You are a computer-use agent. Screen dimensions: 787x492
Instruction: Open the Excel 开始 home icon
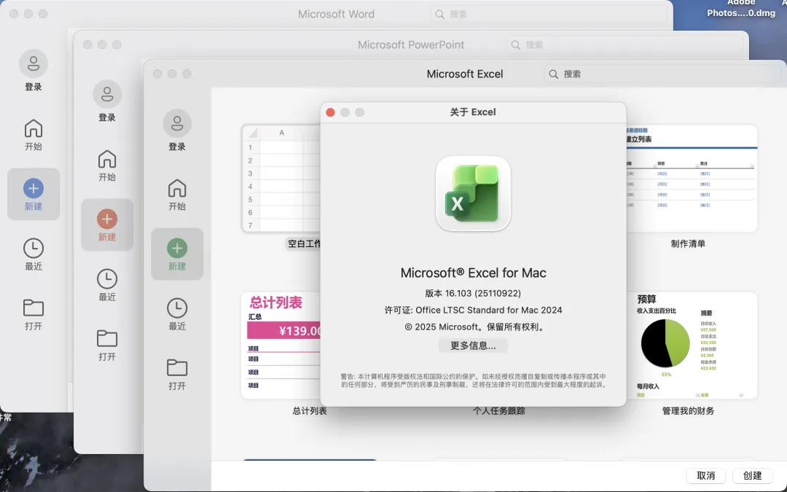tap(177, 189)
